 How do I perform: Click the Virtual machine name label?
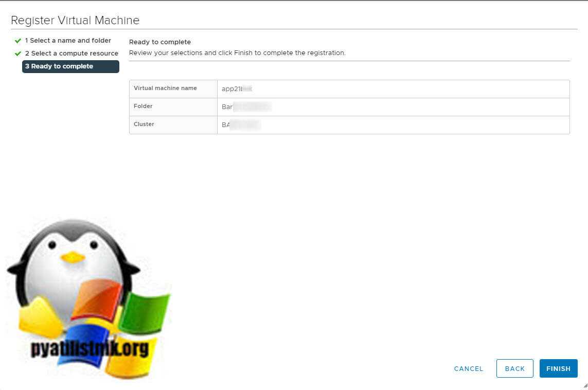pos(165,88)
